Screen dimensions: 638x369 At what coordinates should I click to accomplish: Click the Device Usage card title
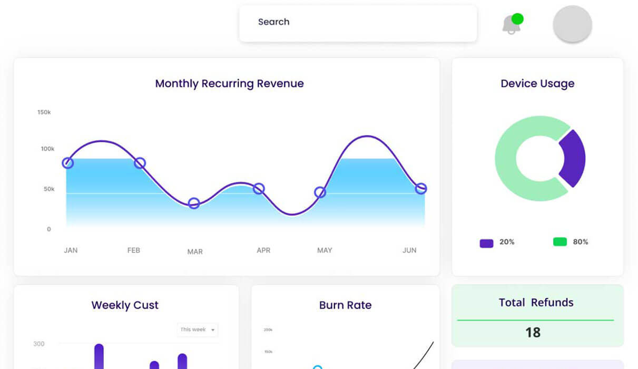tap(537, 83)
